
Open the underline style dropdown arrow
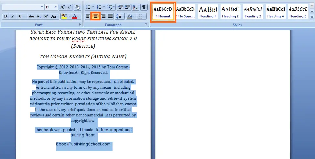click(25, 16)
